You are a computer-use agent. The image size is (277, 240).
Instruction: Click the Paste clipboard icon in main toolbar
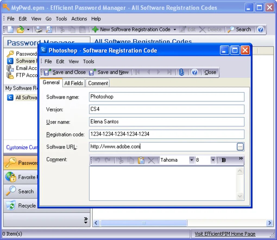click(82, 30)
